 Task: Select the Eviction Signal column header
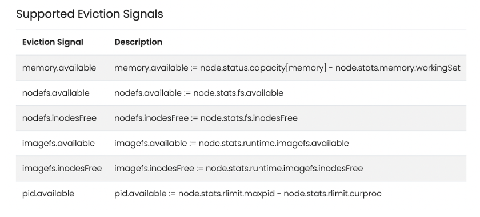(x=53, y=42)
